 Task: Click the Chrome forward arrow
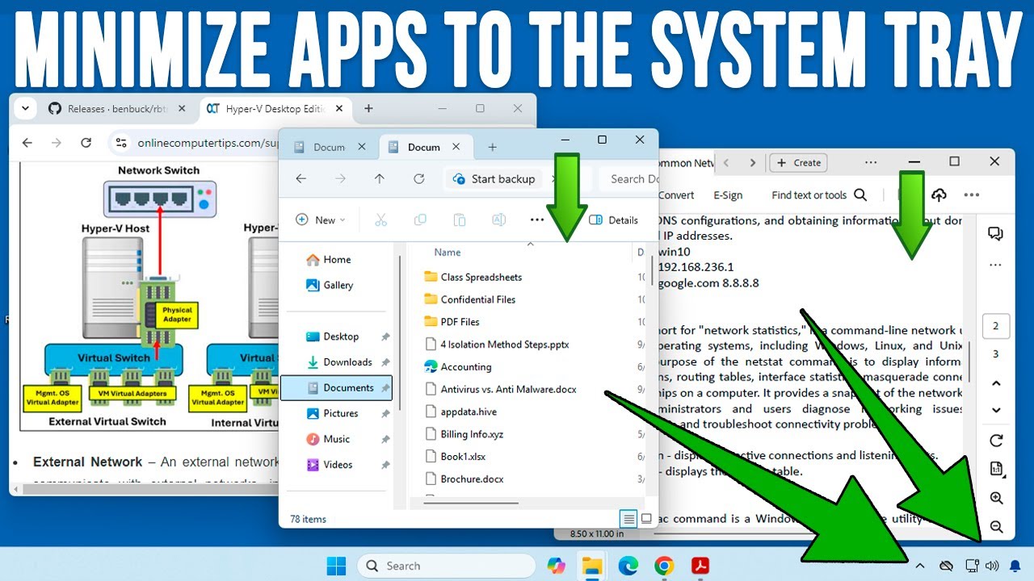click(56, 143)
